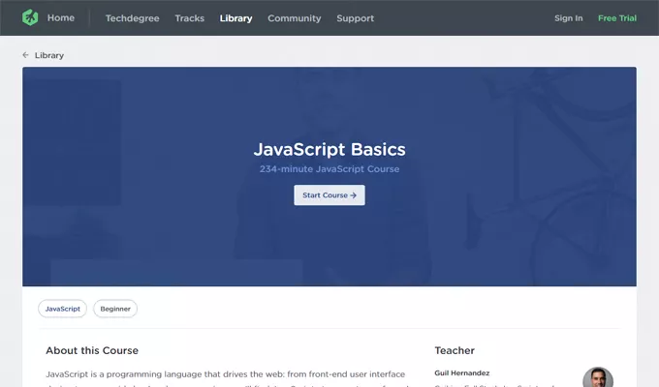Click the Start Course button

pos(329,195)
